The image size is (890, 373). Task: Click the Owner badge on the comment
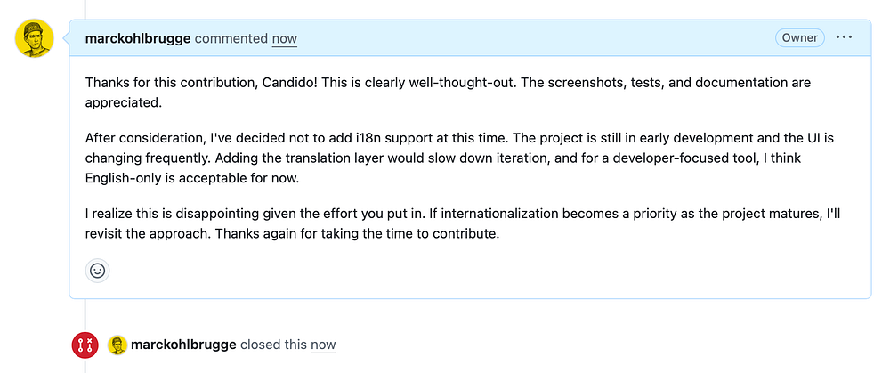pos(800,38)
